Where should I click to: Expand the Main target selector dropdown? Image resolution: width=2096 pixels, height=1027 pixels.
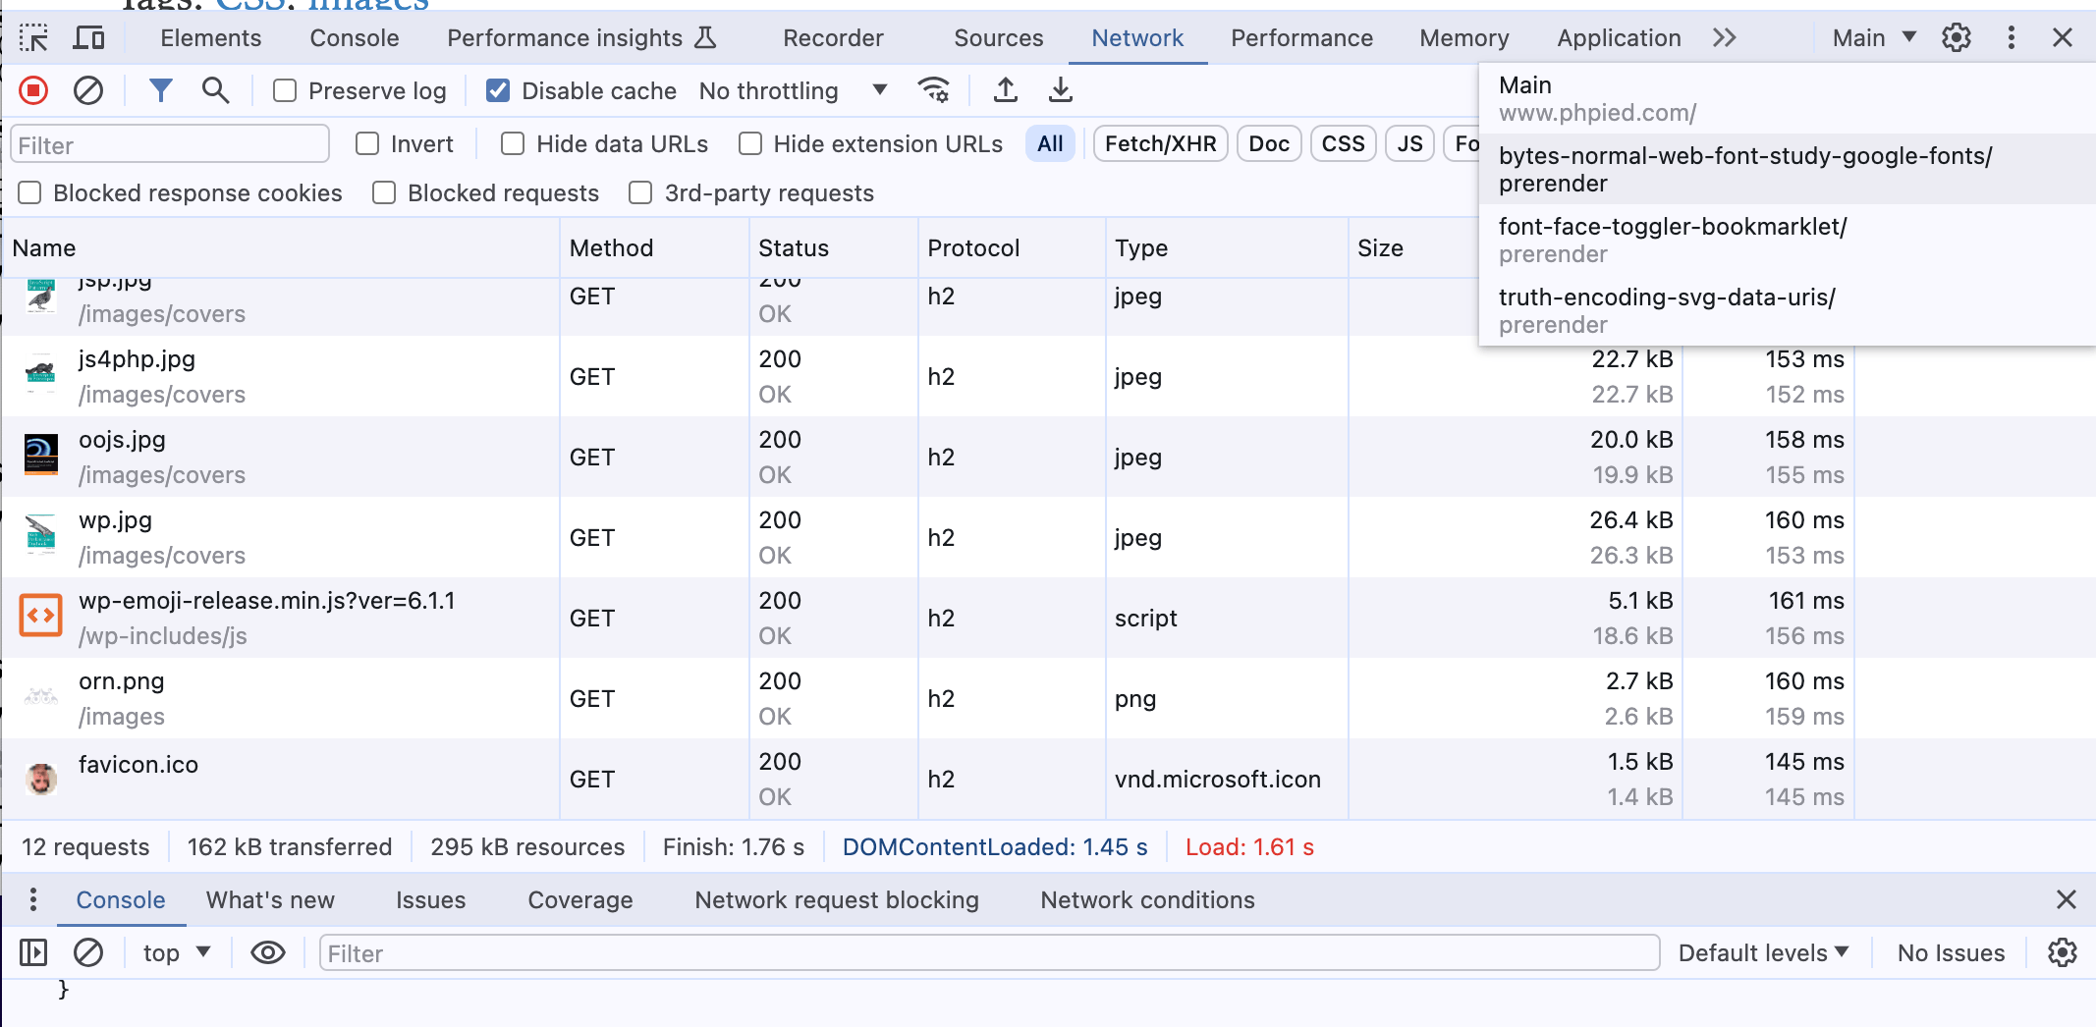(x=1873, y=38)
